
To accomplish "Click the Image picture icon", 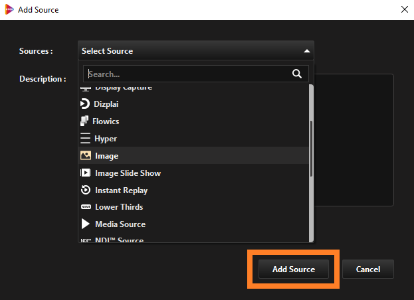I will (86, 155).
